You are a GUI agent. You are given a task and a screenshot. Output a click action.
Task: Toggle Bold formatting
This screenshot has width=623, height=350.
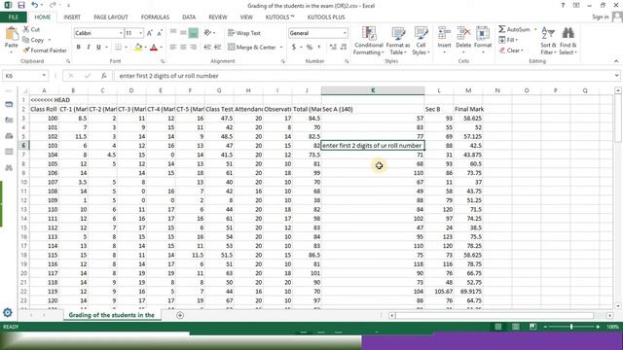point(79,48)
